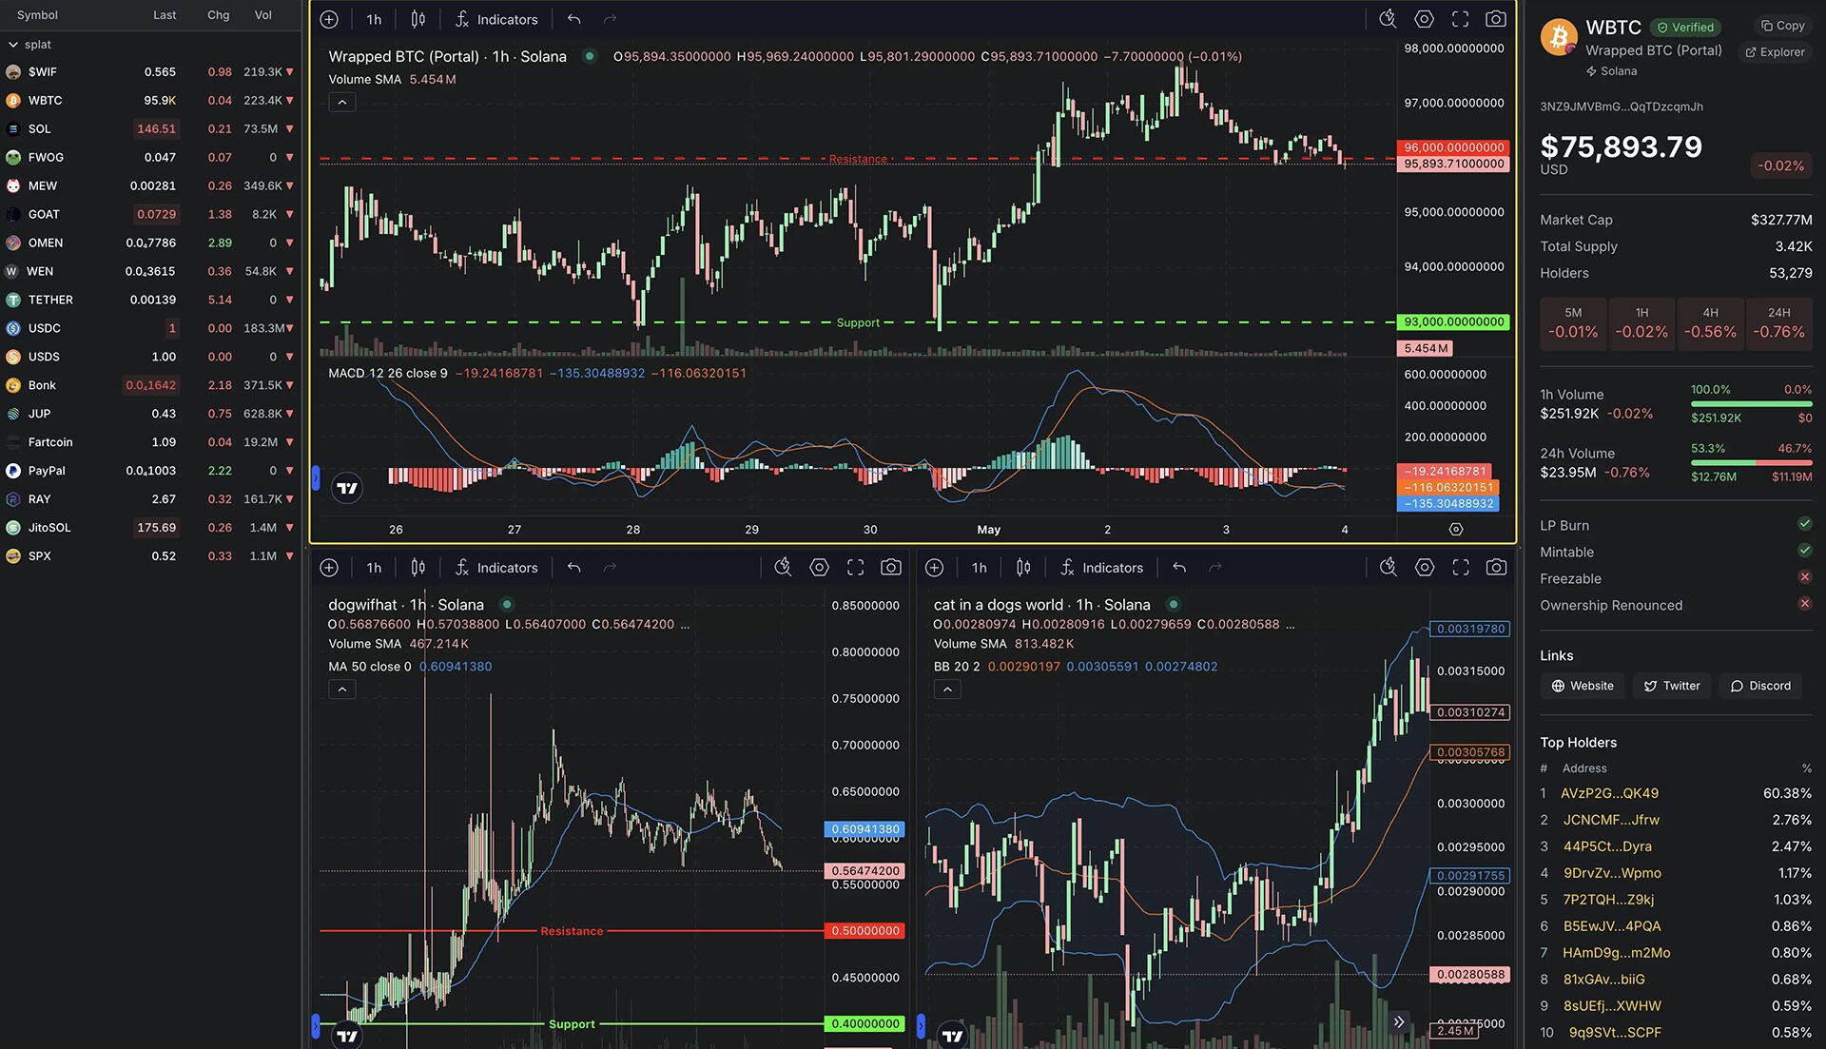This screenshot has width=1826, height=1049.
Task: Sort watchlist by Chg column
Action: pyautogui.click(x=218, y=15)
